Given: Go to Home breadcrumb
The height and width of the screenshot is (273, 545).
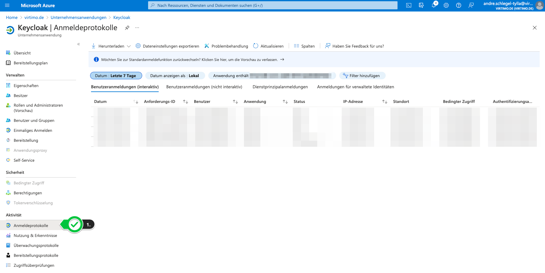Looking at the screenshot, I should tap(12, 17).
